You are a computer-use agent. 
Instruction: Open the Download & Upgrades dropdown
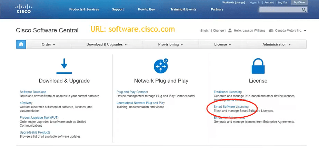[107, 44]
